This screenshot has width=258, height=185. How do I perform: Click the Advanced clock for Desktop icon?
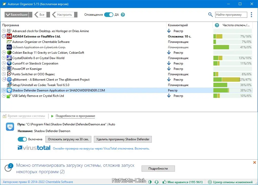(9, 31)
